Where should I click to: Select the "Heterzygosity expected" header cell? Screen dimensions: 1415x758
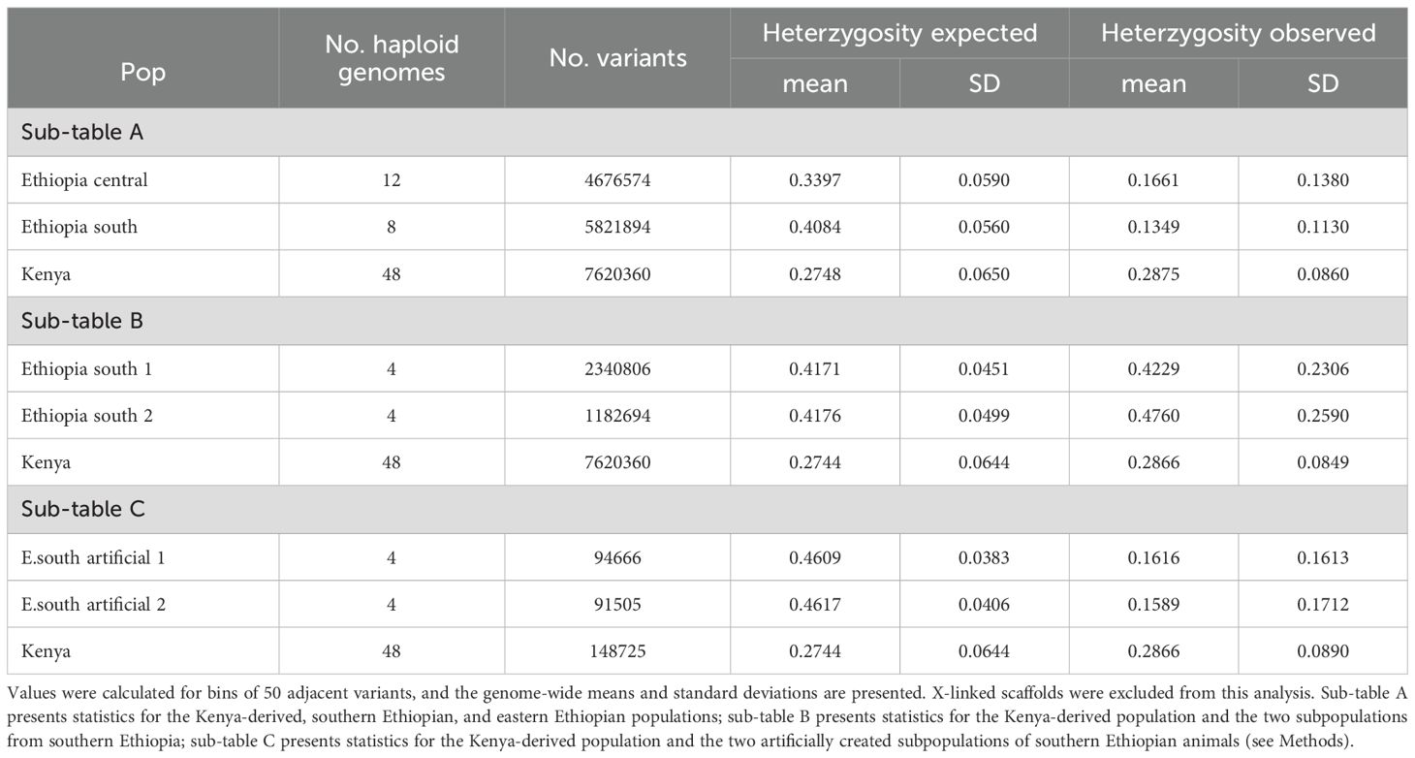(899, 33)
